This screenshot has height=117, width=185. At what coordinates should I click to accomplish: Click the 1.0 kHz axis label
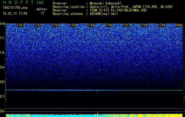point(2,53)
